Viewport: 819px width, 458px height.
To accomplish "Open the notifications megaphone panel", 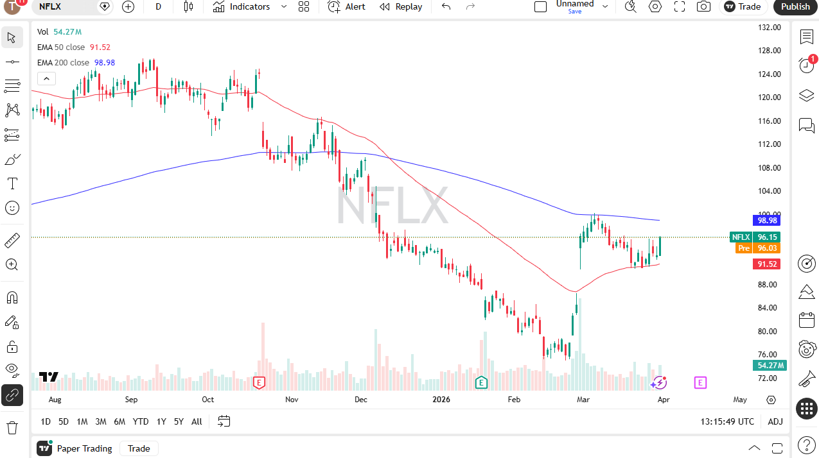I will pyautogui.click(x=807, y=379).
